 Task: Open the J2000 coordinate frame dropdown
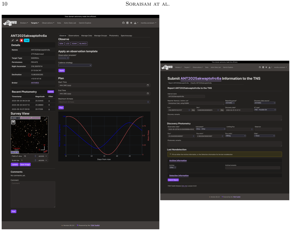15,118
